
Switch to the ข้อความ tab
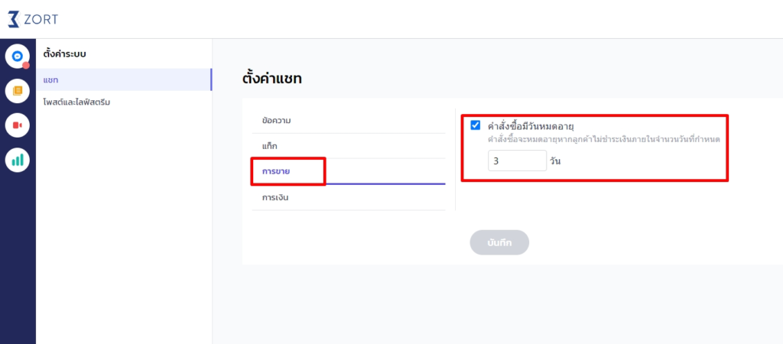tap(276, 120)
